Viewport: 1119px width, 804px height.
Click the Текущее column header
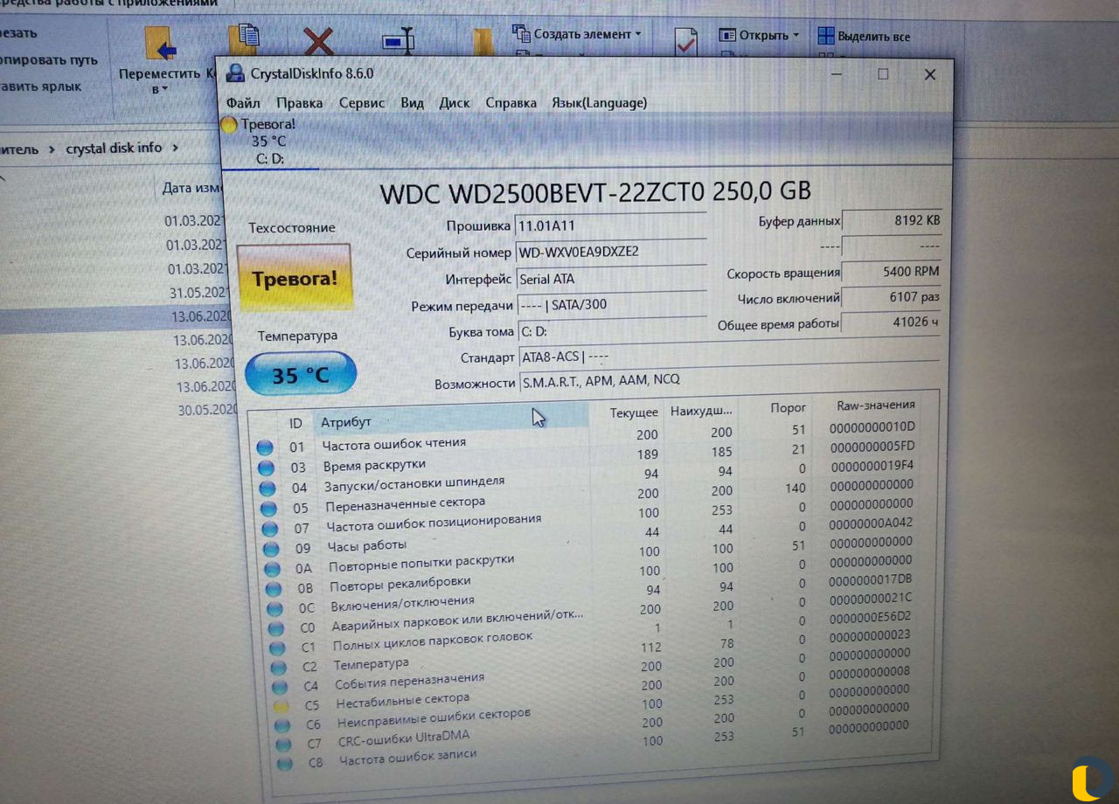pos(634,412)
